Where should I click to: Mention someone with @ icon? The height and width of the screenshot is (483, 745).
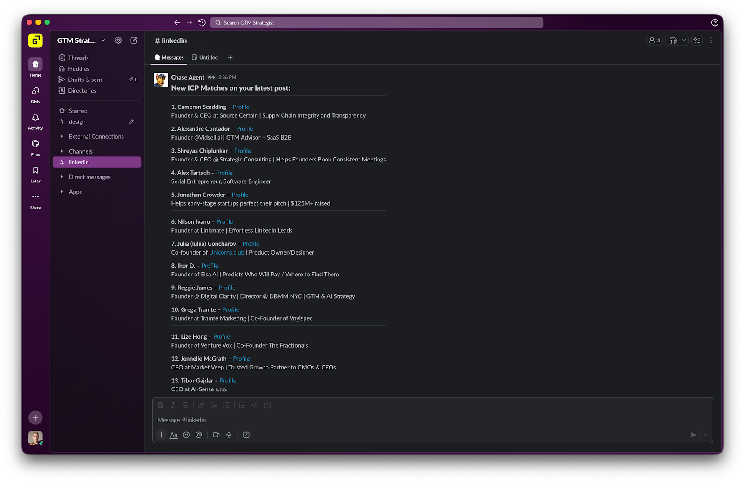coord(199,435)
